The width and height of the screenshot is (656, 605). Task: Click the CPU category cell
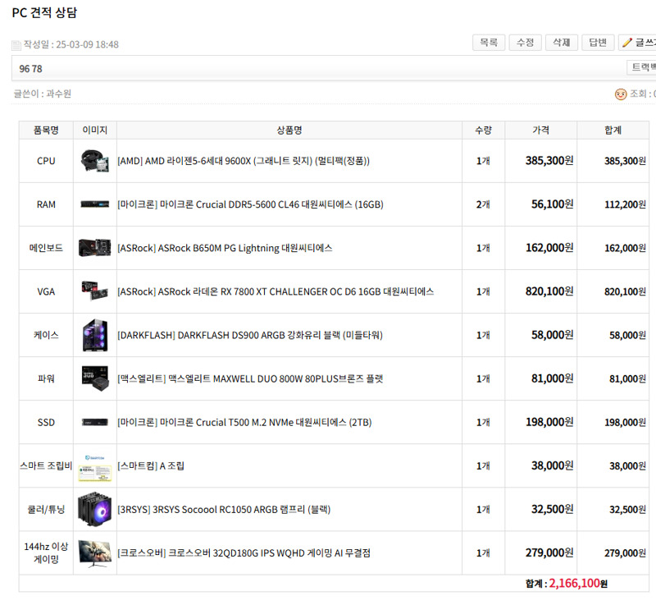(46, 161)
